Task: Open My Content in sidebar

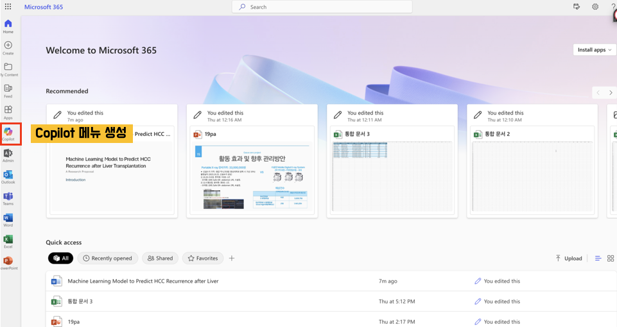Action: pyautogui.click(x=8, y=69)
